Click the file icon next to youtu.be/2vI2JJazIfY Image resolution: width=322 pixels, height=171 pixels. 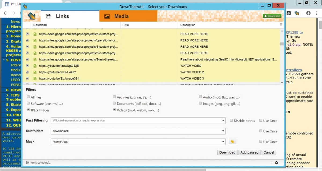click(x=35, y=72)
